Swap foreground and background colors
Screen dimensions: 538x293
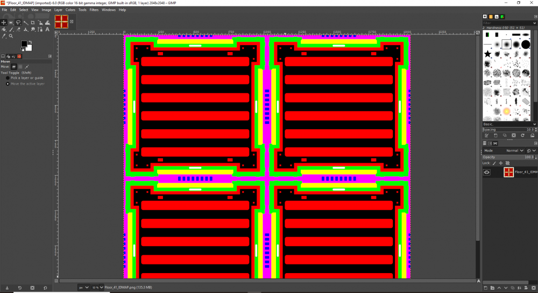click(31, 42)
